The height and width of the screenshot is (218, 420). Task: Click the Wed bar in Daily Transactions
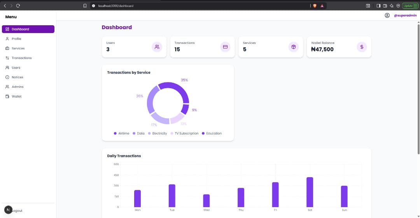[206, 201]
